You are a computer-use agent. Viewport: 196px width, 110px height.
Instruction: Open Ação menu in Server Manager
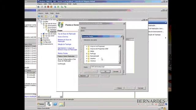pos(47,13)
